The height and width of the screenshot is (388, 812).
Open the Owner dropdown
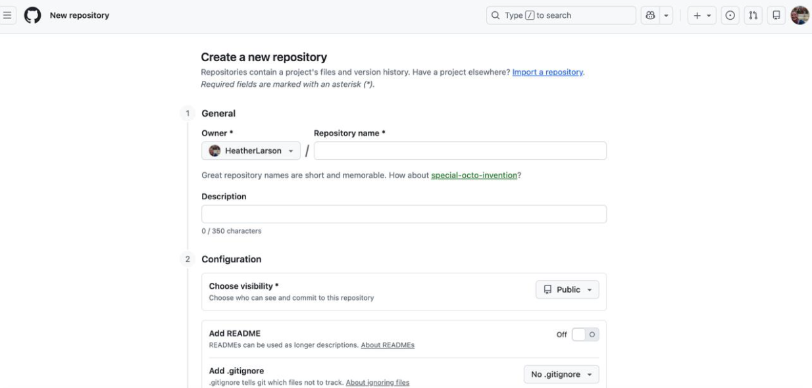tap(251, 151)
